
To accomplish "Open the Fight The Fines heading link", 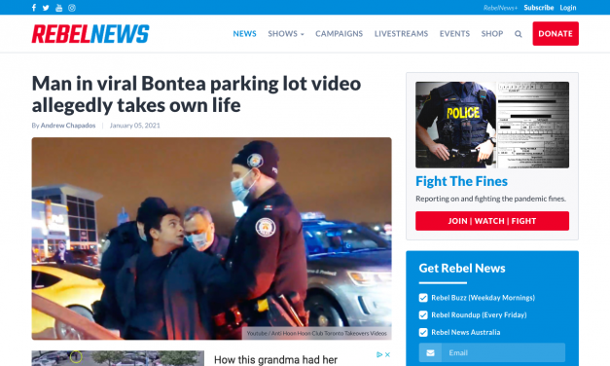I will pos(461,181).
